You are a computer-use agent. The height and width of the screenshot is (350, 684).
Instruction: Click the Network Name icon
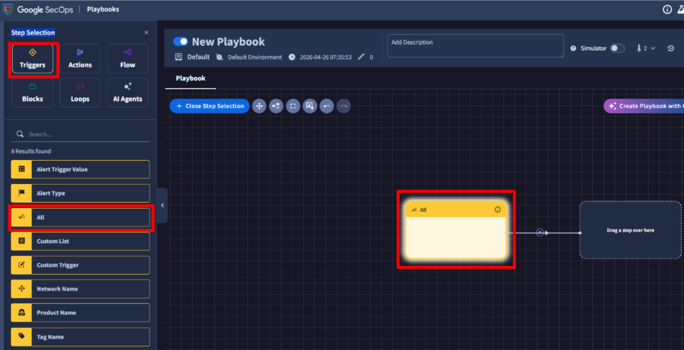[21, 289]
